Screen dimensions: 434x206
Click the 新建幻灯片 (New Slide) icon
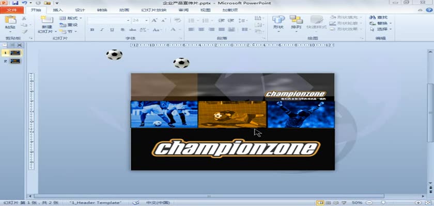point(47,20)
